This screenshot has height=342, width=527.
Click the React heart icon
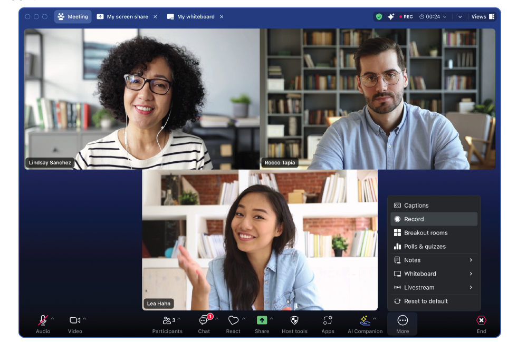[233, 320]
